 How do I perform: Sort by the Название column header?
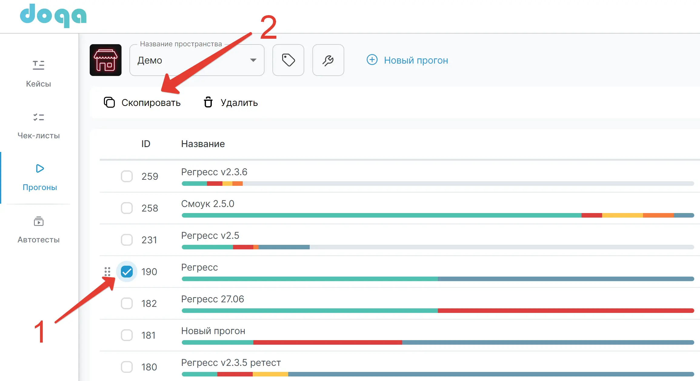tap(203, 144)
